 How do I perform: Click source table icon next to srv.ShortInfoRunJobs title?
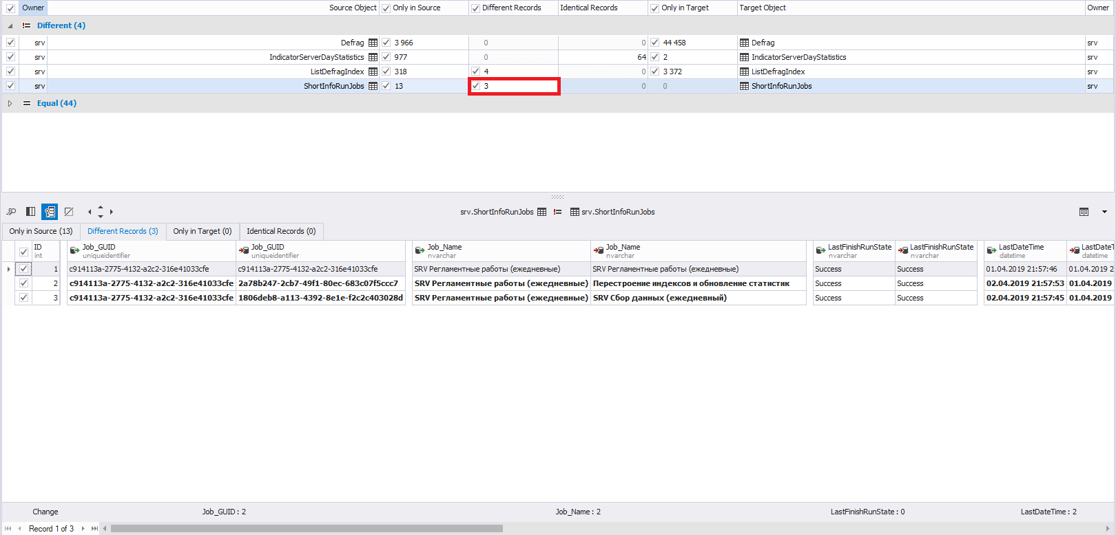(x=541, y=212)
